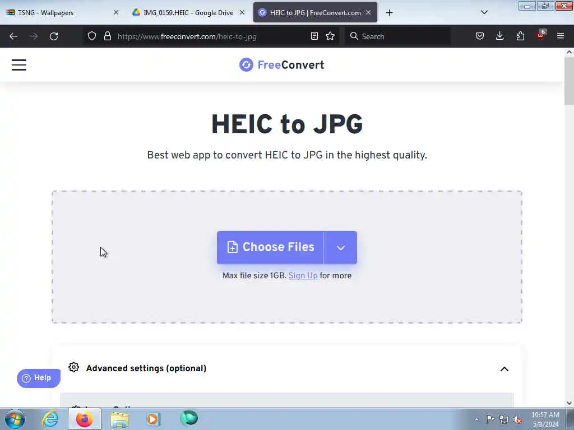
Task: Open the Help chat button
Action: pos(39,378)
